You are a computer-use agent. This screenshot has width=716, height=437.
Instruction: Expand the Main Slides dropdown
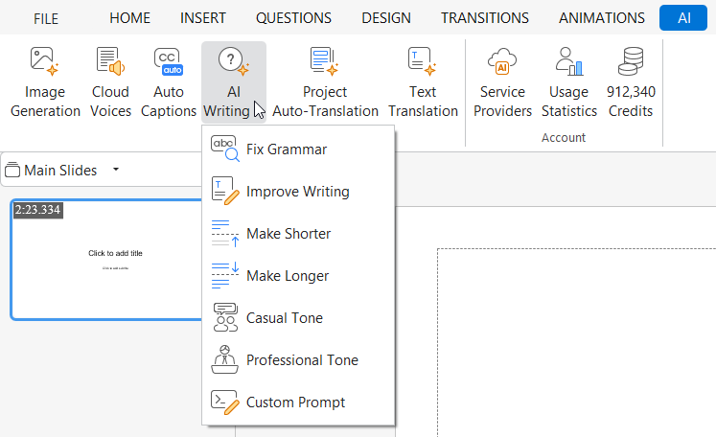[116, 171]
